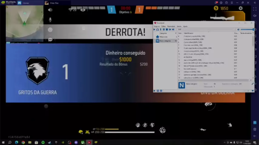Viewport: 259px width, 145px height.
Task: Open the Editar menu in Soundpad
Action: [163, 26]
